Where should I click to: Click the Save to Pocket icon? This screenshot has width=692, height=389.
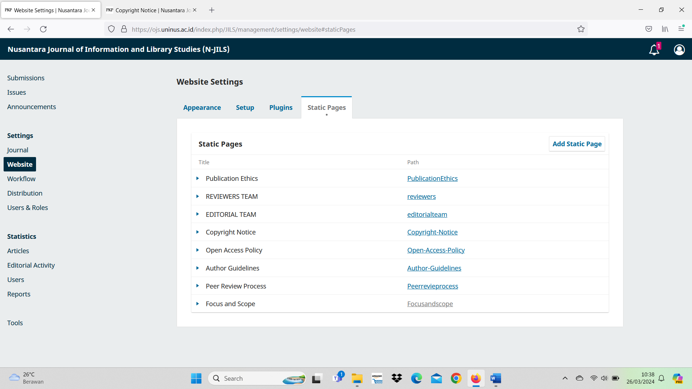[648, 29]
